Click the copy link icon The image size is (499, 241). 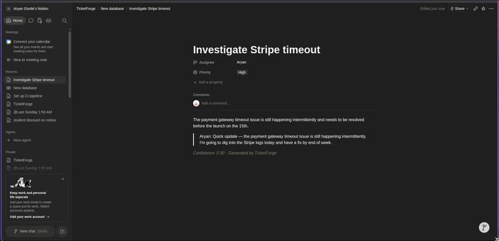[x=475, y=9]
